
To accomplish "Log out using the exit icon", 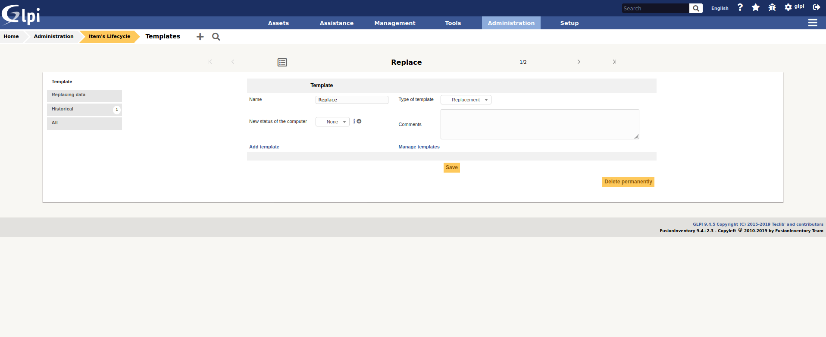I will click(x=817, y=7).
